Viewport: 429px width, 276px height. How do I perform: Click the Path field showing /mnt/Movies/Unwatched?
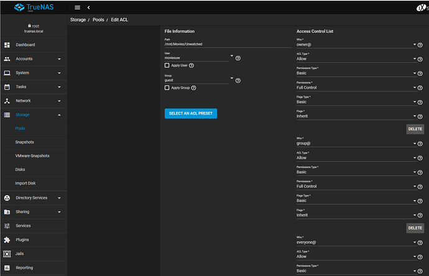point(228,44)
